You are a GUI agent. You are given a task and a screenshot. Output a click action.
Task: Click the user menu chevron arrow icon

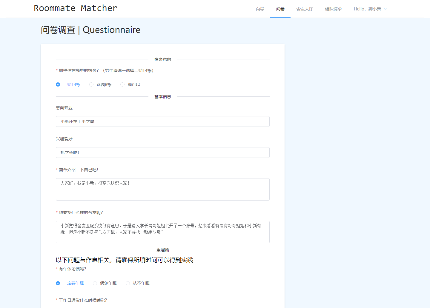pyautogui.click(x=385, y=9)
